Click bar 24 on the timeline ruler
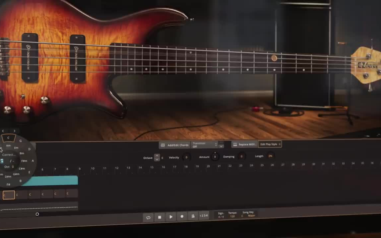The height and width of the screenshot is (238, 381). pos(251,165)
